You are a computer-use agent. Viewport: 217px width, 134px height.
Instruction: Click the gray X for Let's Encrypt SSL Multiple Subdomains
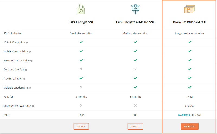[81, 87]
